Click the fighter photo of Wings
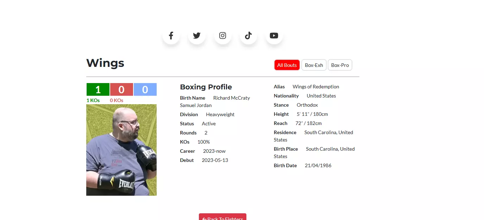484x220 pixels. (x=121, y=150)
